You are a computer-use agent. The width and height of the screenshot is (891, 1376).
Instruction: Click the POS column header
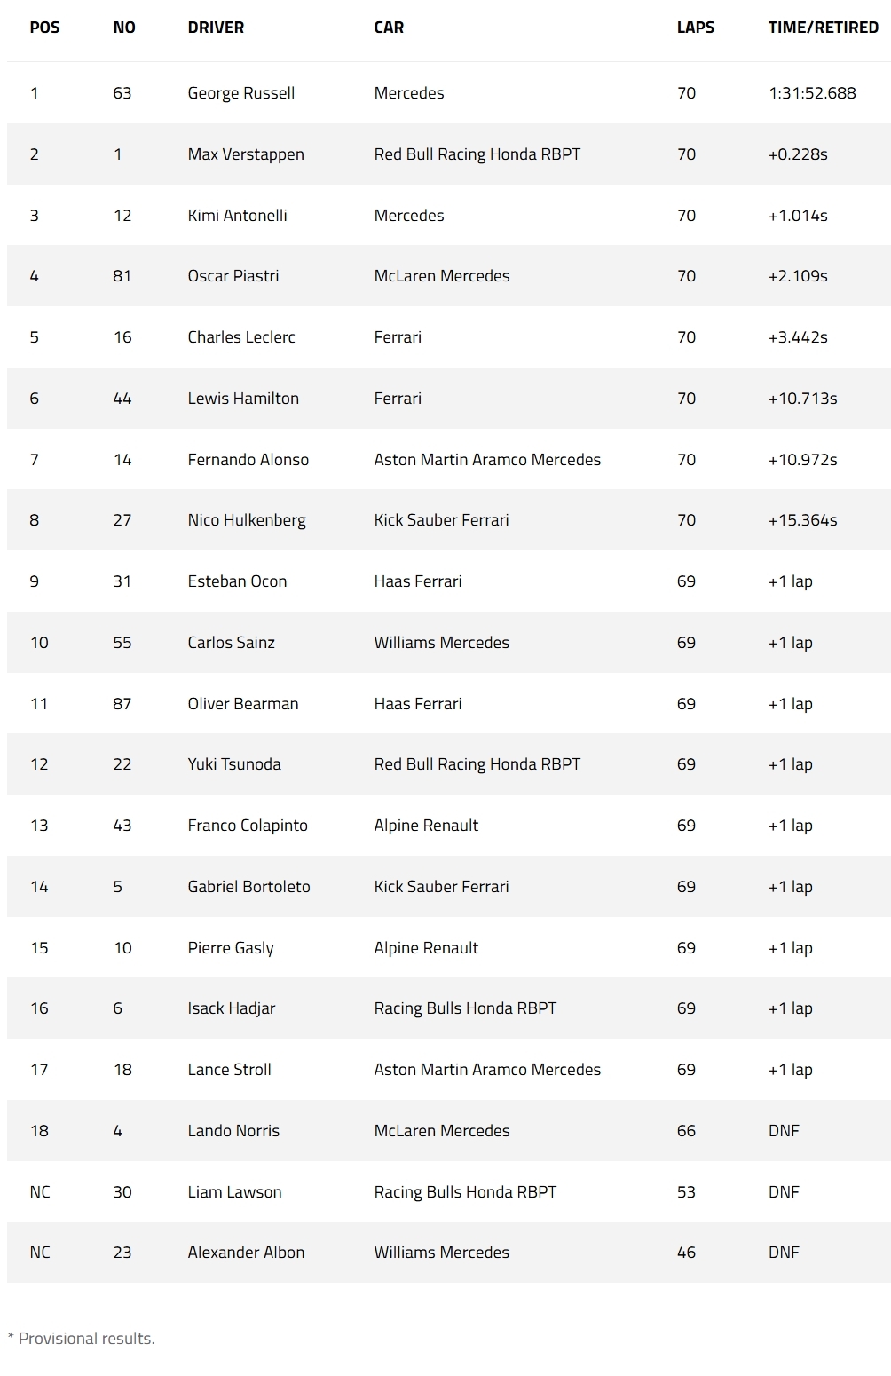[44, 28]
